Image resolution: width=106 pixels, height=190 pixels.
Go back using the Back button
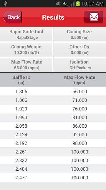(x=12, y=17)
